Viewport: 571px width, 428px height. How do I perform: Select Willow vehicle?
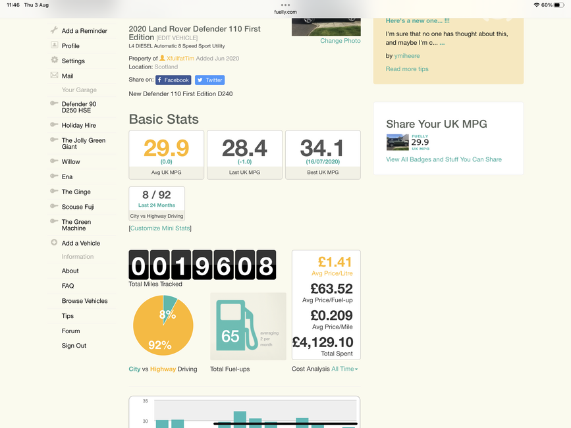pos(70,161)
